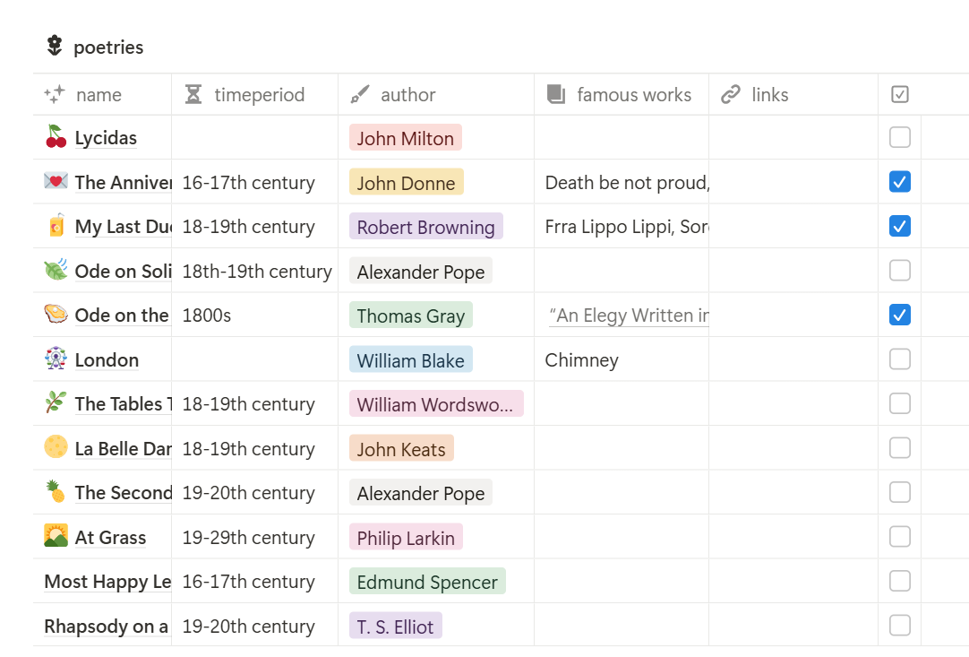Uncheck the checkbox for John Donne row
Image resolution: width=969 pixels, height=657 pixels.
tap(899, 182)
